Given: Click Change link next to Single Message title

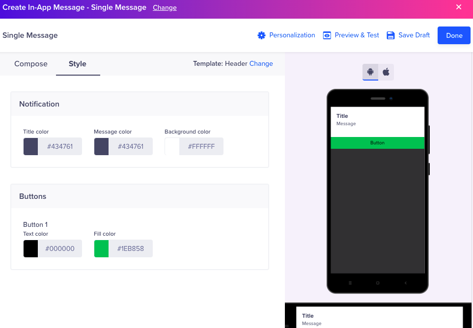Looking at the screenshot, I should point(165,7).
